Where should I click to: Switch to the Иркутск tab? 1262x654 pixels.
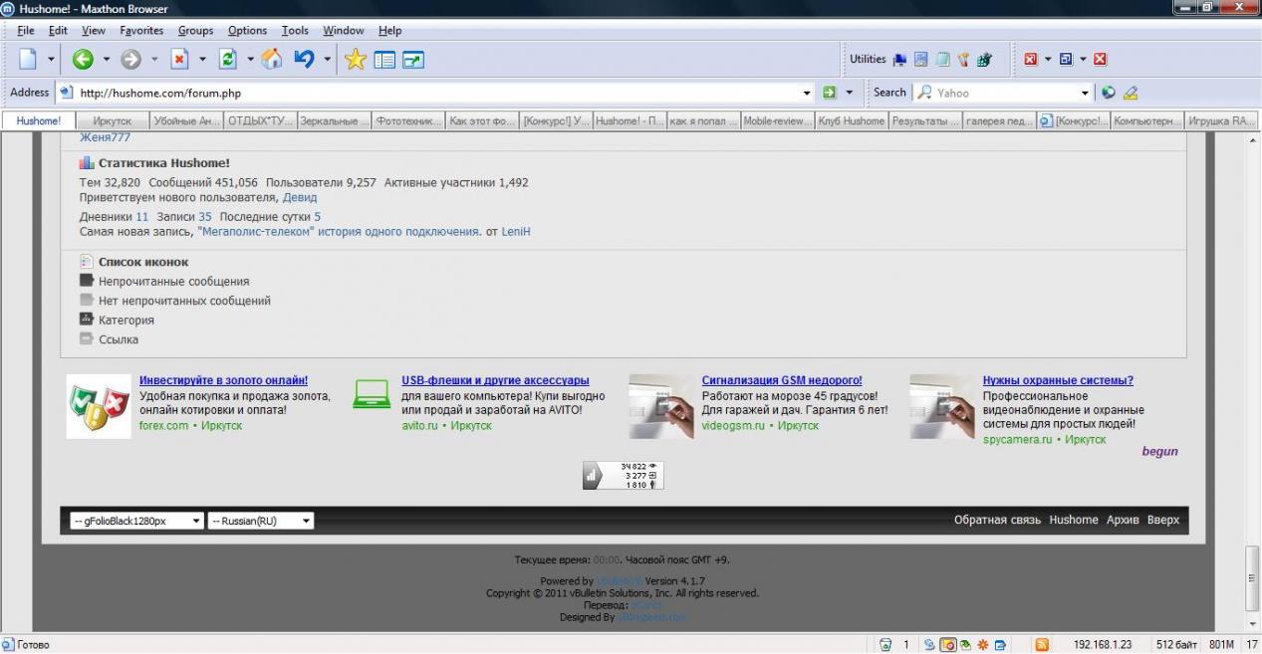tap(113, 121)
